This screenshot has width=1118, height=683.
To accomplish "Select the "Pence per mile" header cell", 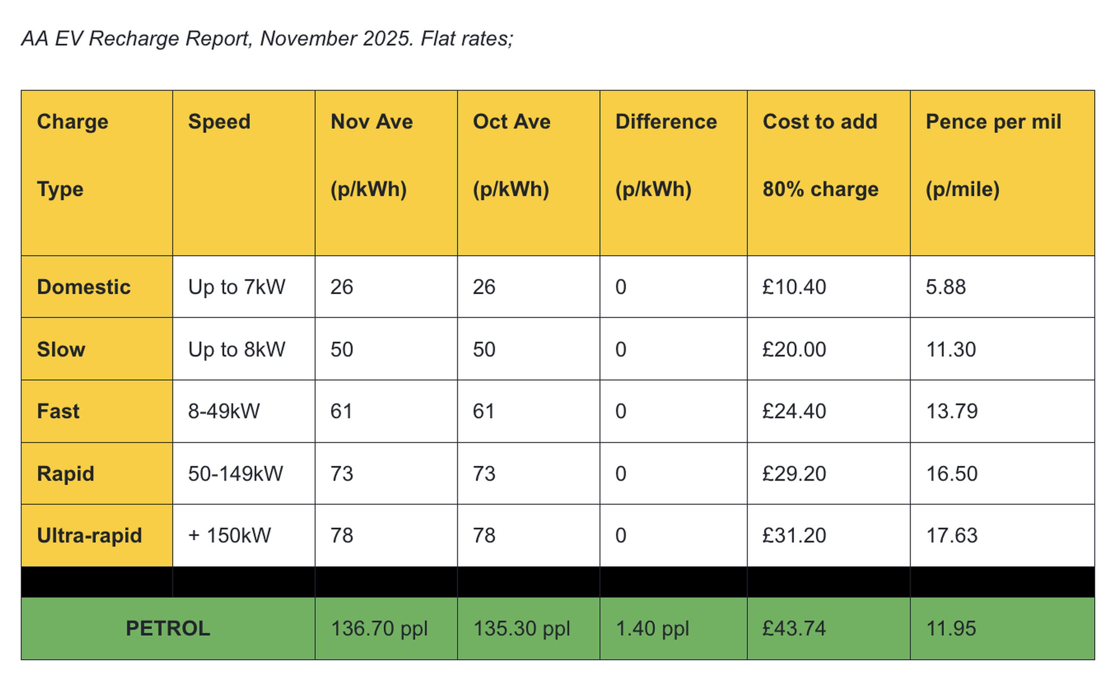I will 1002,172.
